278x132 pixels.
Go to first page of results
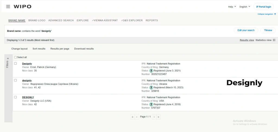click(x=132, y=117)
